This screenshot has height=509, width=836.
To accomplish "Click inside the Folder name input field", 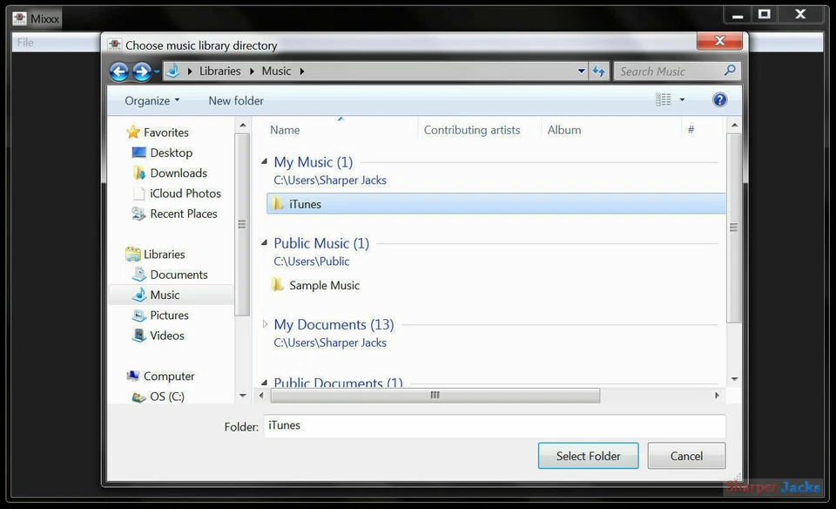I will tap(435, 425).
